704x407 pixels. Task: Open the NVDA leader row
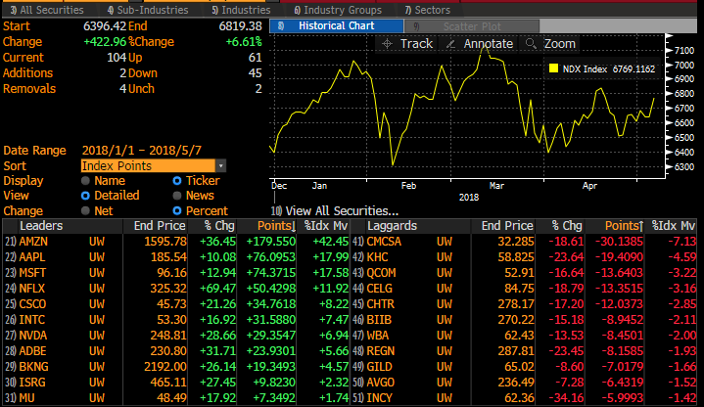tap(176, 336)
